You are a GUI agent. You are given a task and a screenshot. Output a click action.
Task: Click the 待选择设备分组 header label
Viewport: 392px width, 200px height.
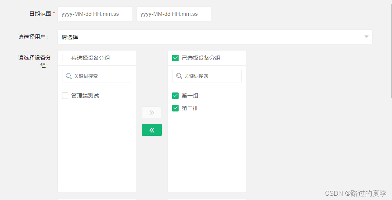[x=90, y=58]
